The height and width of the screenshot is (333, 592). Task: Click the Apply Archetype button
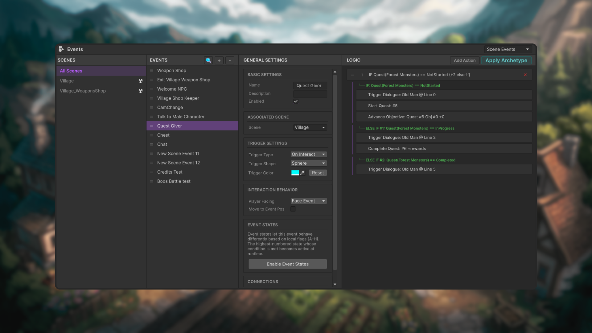(x=506, y=60)
